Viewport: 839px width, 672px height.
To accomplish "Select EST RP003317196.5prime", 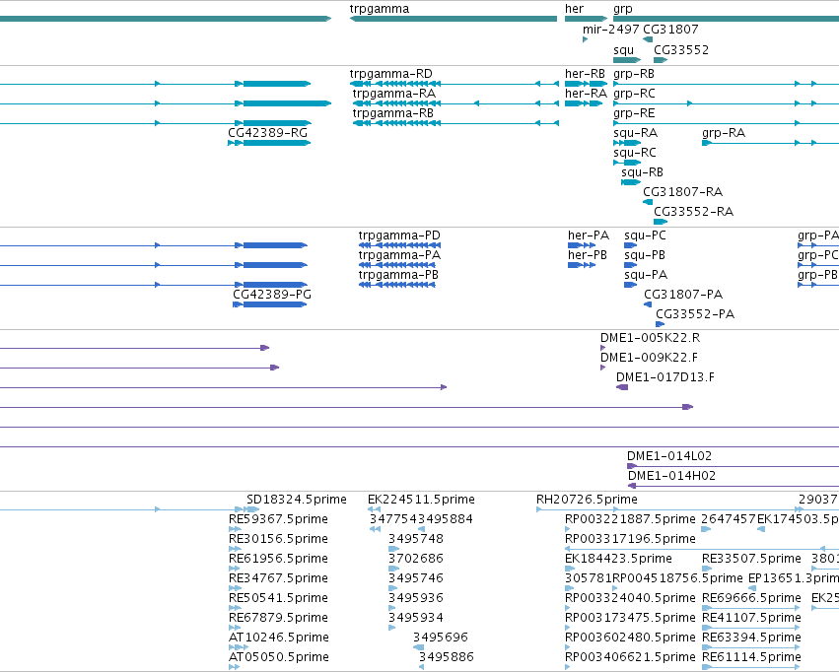I will [x=630, y=539].
